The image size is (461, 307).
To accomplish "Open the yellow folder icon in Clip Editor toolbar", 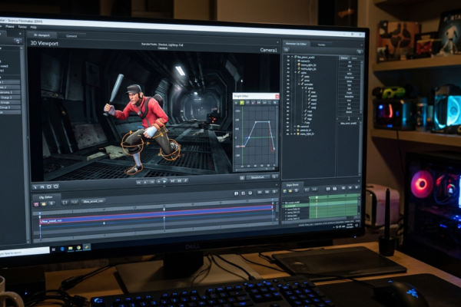I will [x=44, y=203].
